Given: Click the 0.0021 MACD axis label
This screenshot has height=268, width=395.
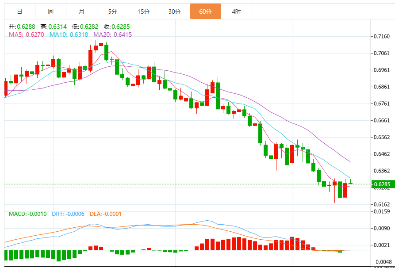Looking at the screenshot, I should click(382, 245).
